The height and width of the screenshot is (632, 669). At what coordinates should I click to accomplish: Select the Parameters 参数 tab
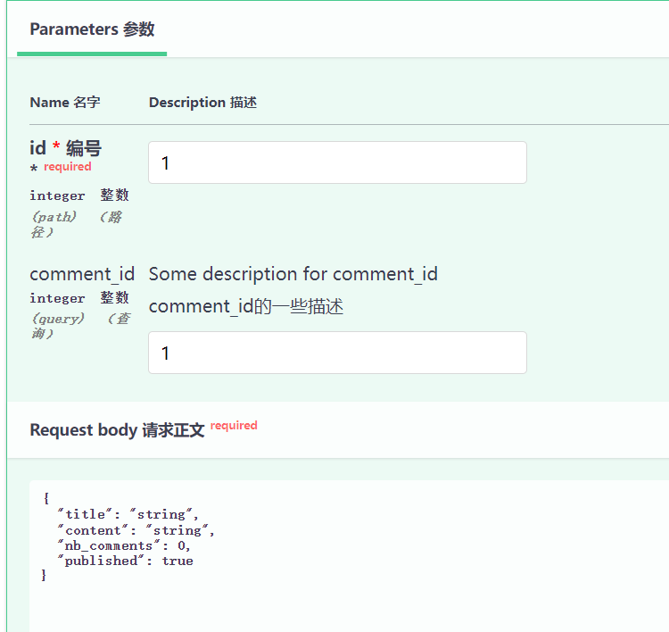click(x=92, y=29)
